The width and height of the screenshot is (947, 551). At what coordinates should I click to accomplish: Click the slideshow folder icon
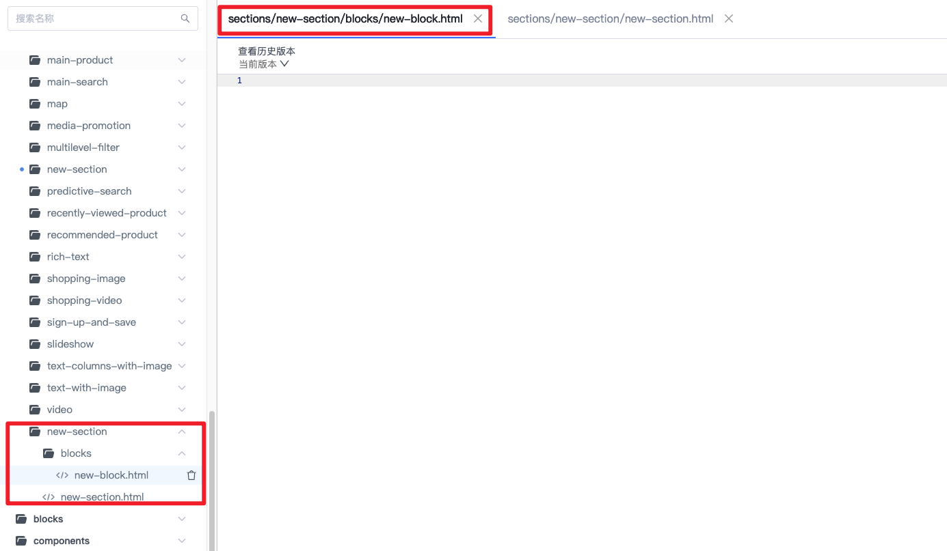(35, 344)
